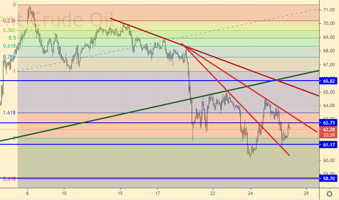This screenshot has width=339, height=200.
Task: Select the 1.618 Fibonacci extension label
Action: click(8, 113)
